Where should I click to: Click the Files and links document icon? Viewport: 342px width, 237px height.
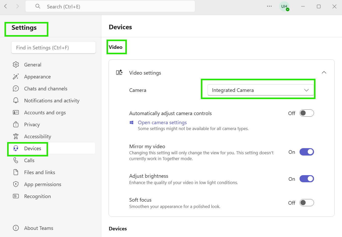point(16,172)
